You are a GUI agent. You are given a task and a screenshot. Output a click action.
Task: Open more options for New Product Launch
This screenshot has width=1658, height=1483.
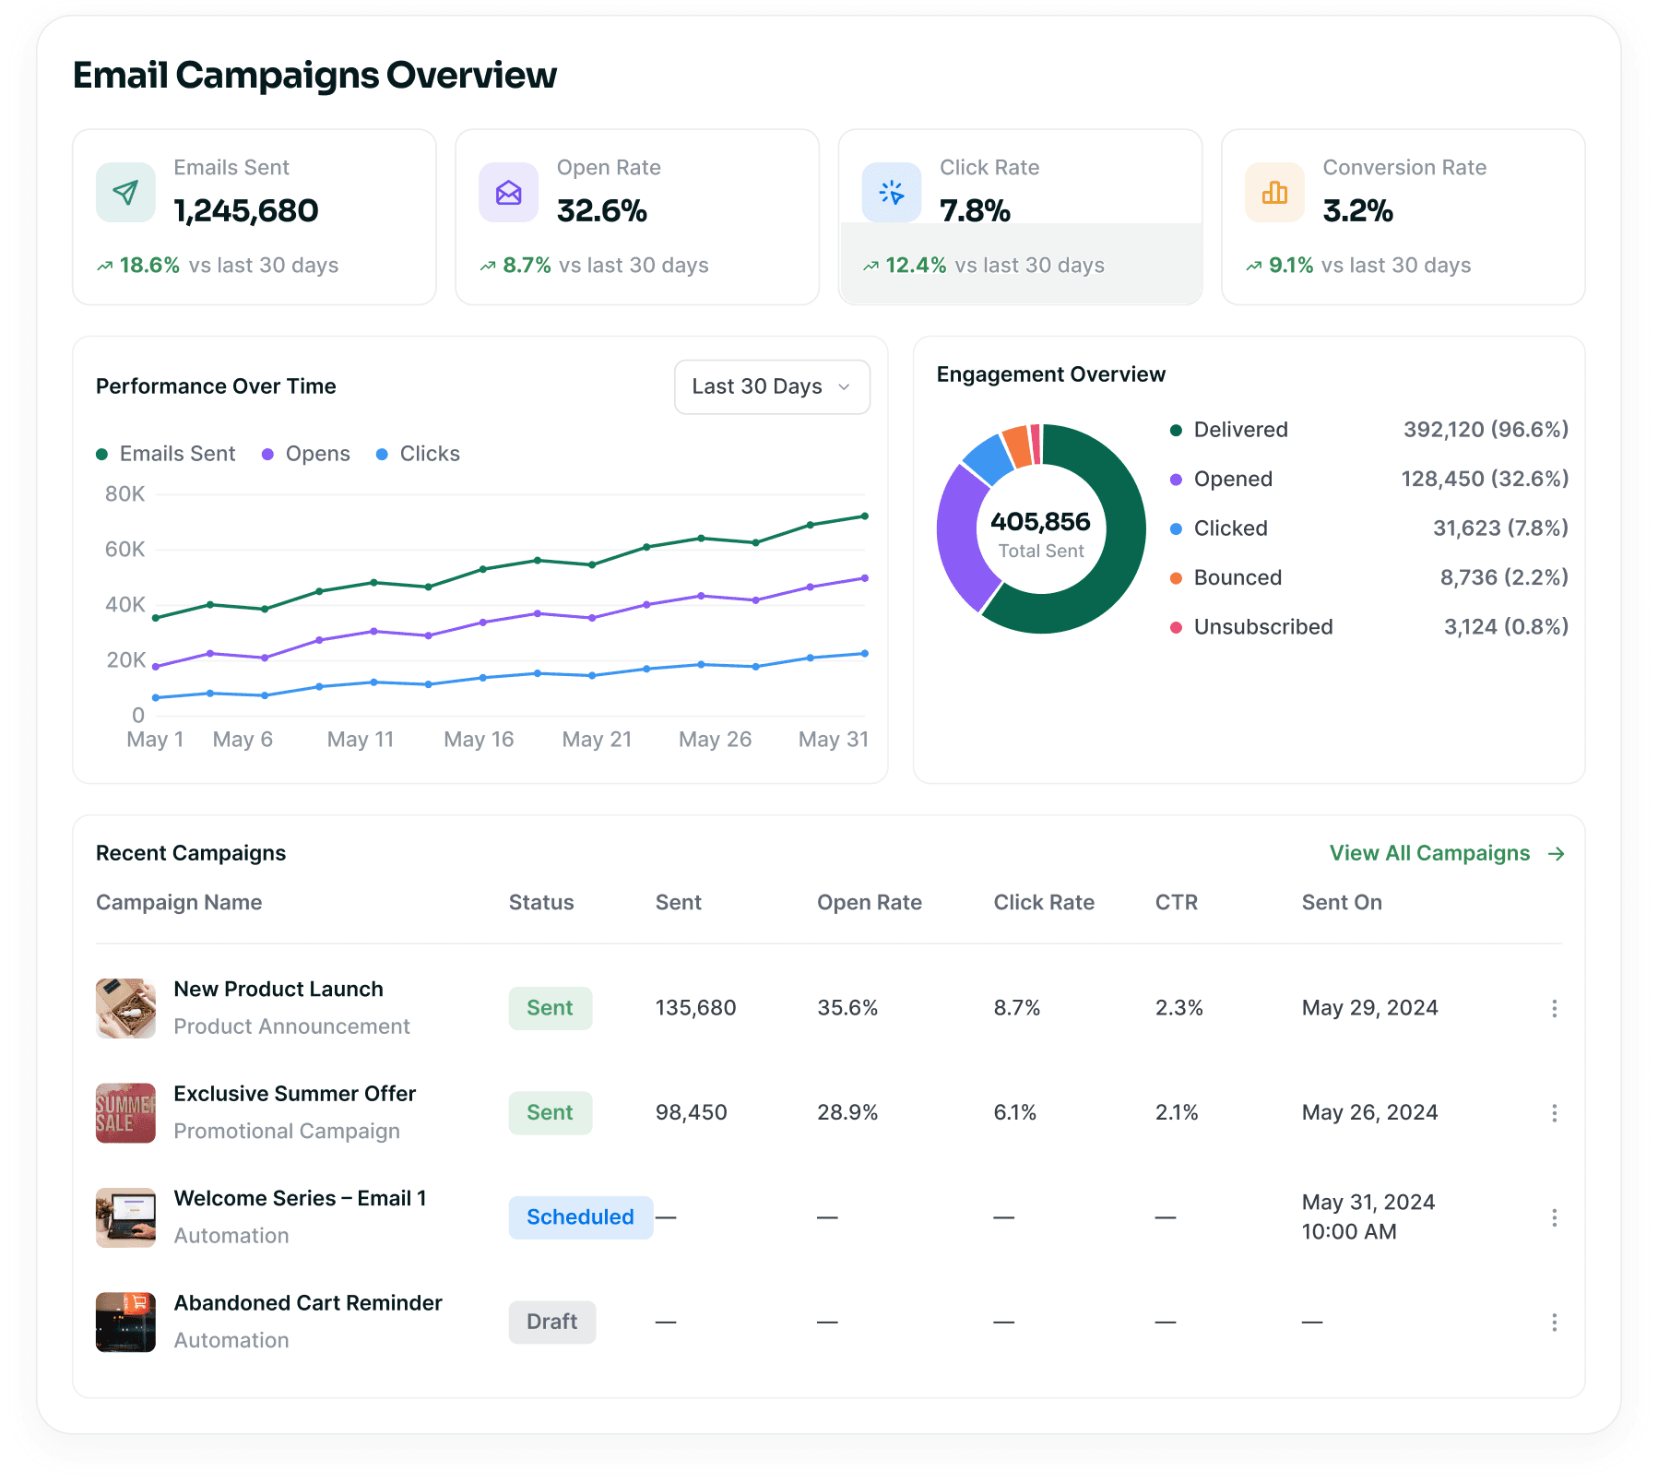point(1554,1008)
